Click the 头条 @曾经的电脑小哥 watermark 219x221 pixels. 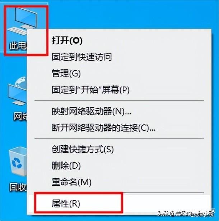coord(186,213)
